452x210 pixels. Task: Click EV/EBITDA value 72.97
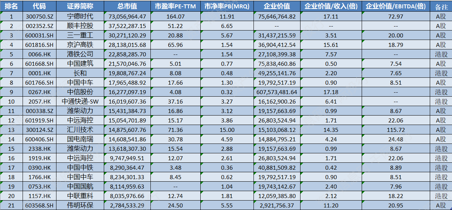395,16
